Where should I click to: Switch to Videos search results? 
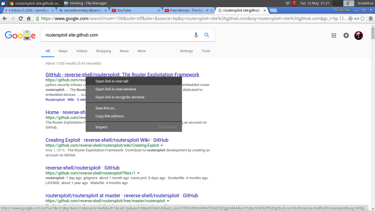(82, 51)
